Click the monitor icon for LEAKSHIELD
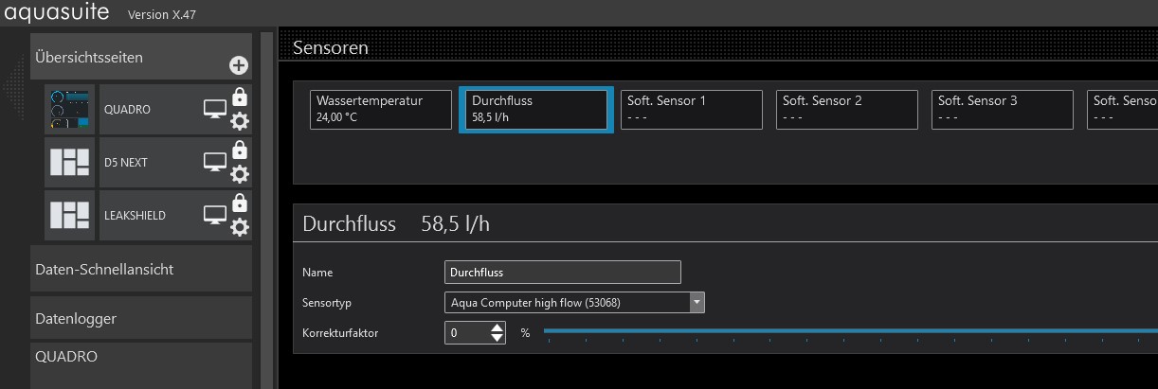The height and width of the screenshot is (389, 1158). click(215, 216)
